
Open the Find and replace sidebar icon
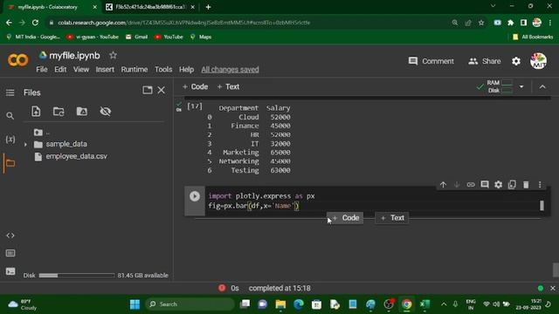coord(10,116)
